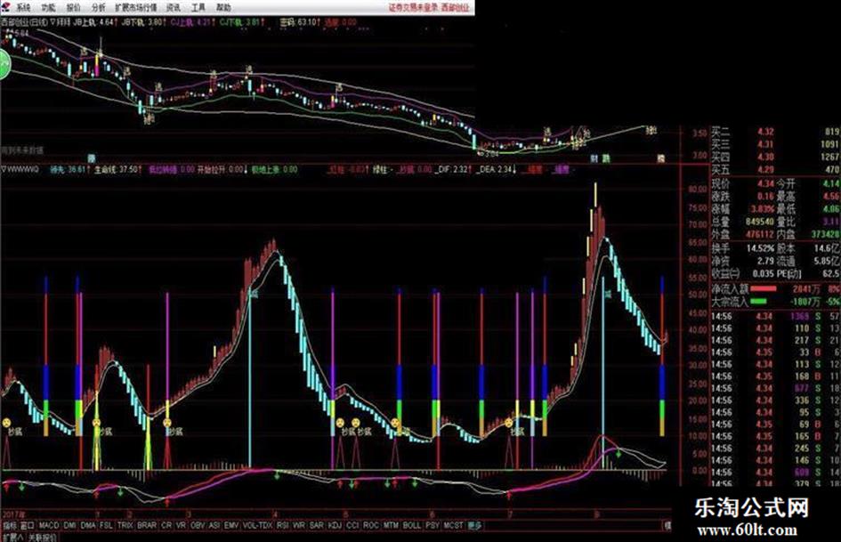Switch to the FSL indicator tab
841x542 pixels.
107,525
